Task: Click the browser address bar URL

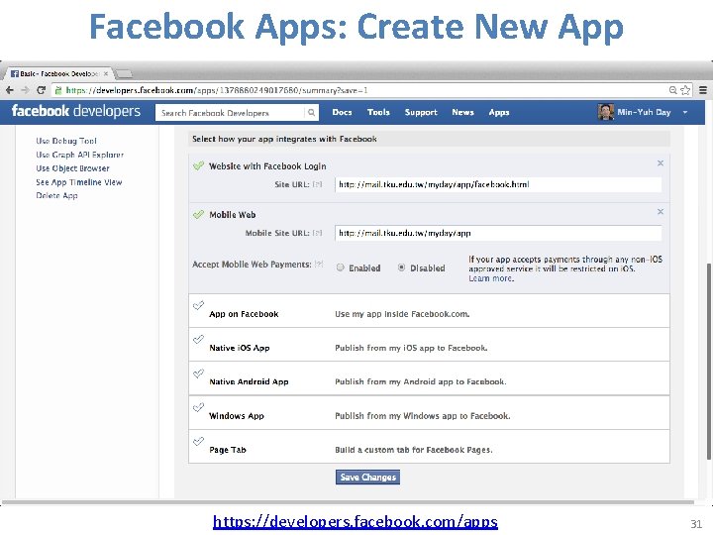Action: click(x=217, y=90)
